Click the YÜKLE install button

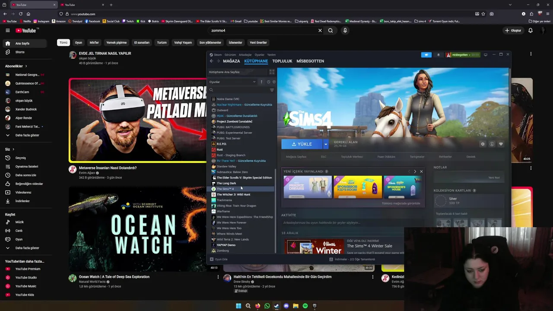(302, 144)
